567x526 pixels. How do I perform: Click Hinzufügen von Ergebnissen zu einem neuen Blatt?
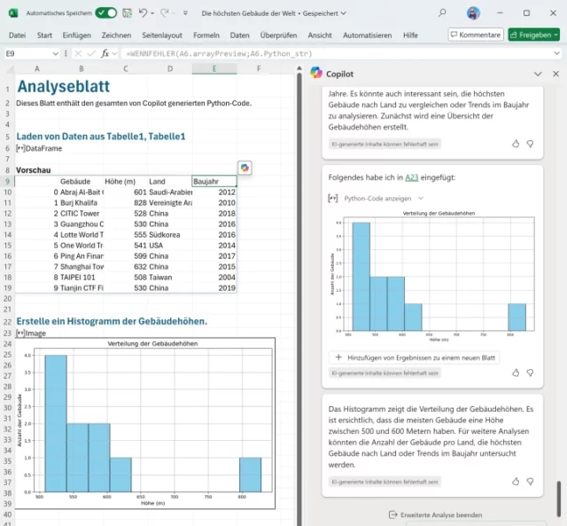[x=414, y=357]
